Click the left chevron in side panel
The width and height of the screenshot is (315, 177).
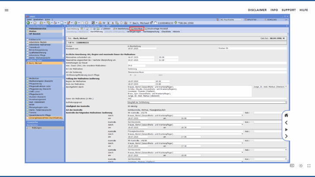click(x=286, y=123)
